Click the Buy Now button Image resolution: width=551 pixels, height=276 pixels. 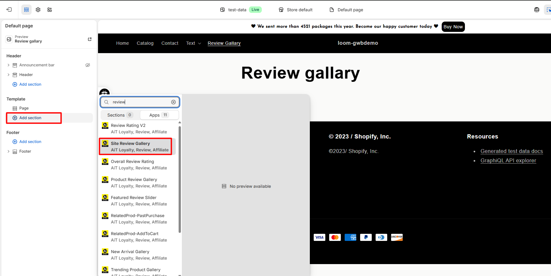[453, 27]
